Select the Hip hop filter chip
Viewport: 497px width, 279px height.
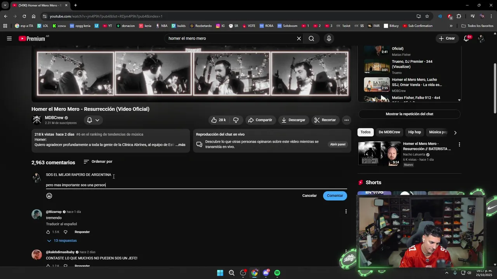[415, 132]
